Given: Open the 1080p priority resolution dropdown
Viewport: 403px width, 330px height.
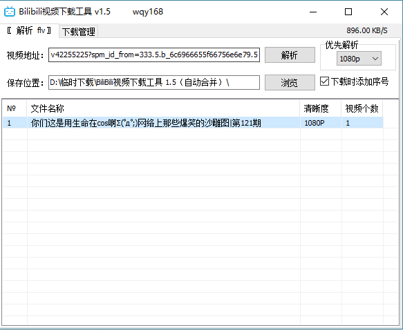Looking at the screenshot, I should [x=359, y=59].
